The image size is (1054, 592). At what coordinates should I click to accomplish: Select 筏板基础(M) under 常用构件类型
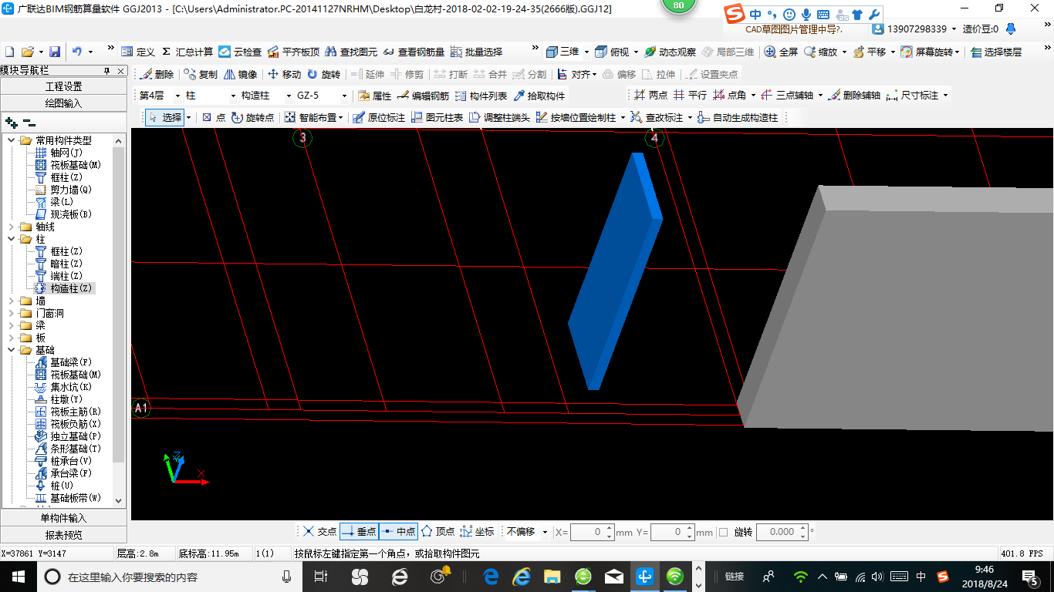pyautogui.click(x=69, y=165)
